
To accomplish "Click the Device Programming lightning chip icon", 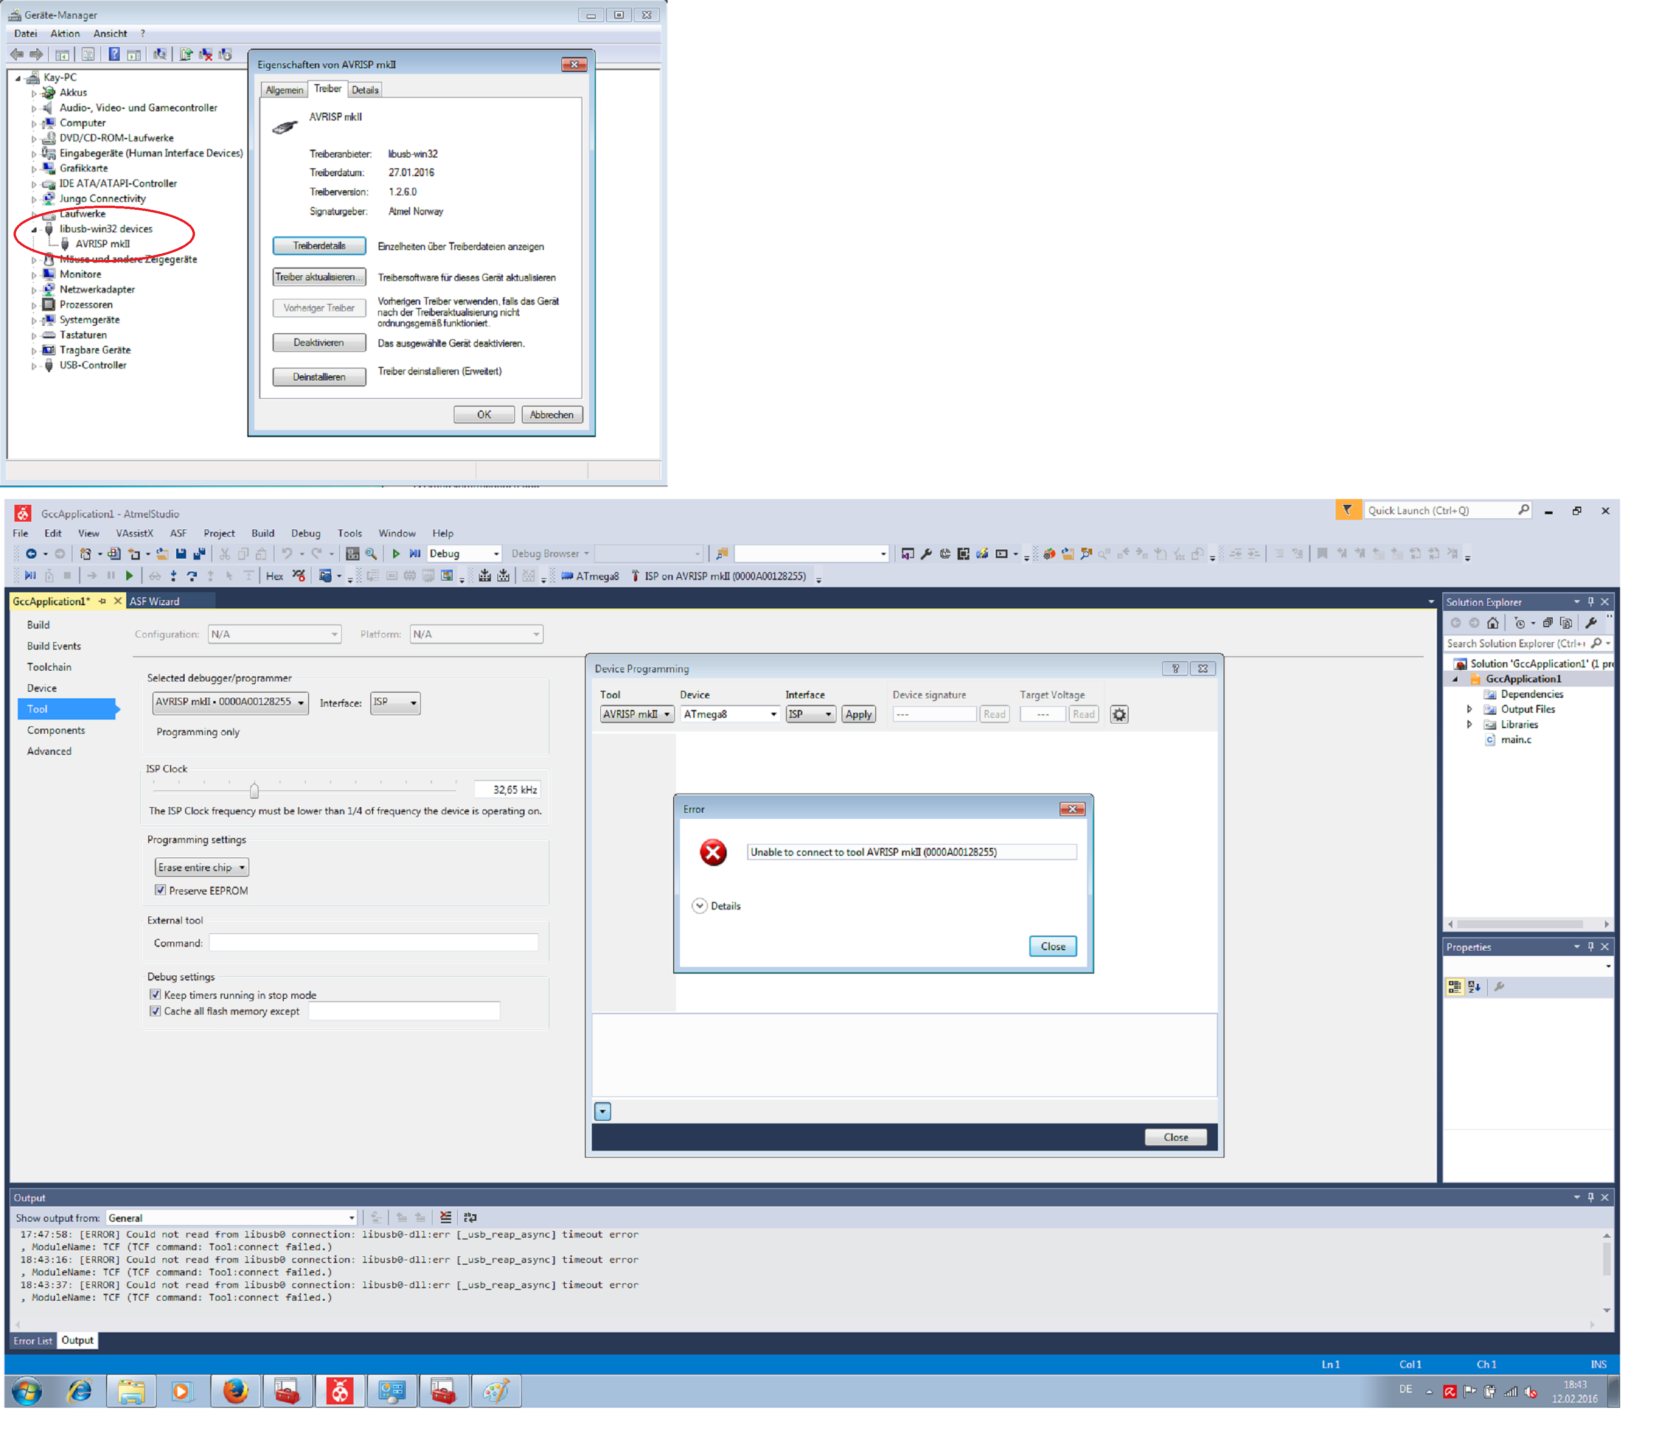I will point(982,554).
